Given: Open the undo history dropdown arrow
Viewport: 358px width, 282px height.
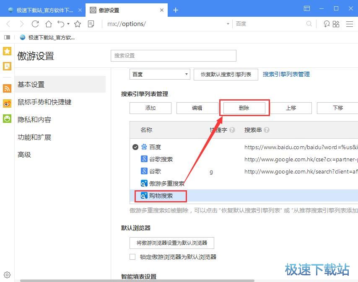Looking at the screenshot, I should 68,23.
